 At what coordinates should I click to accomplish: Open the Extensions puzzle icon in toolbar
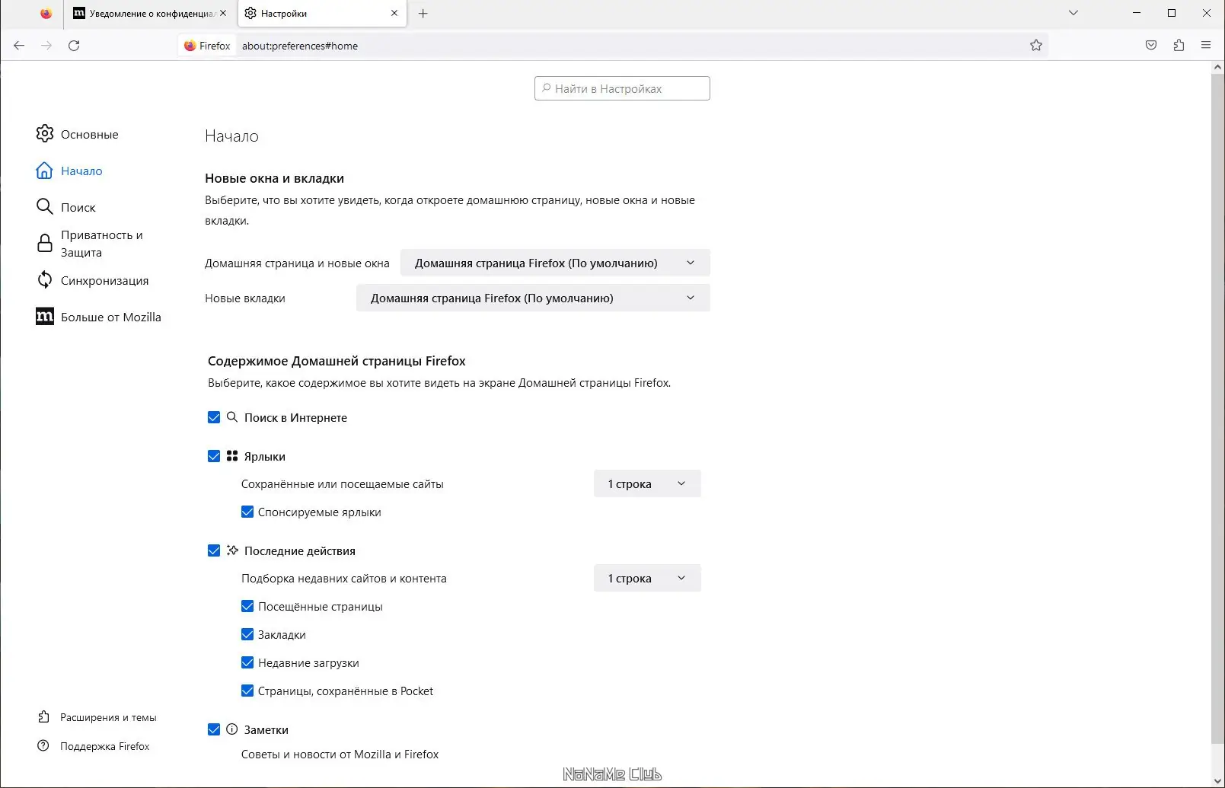coord(1179,46)
